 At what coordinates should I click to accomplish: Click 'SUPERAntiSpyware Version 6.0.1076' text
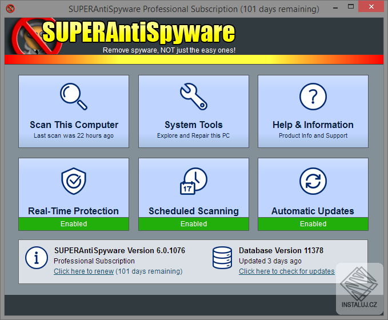[x=119, y=250]
